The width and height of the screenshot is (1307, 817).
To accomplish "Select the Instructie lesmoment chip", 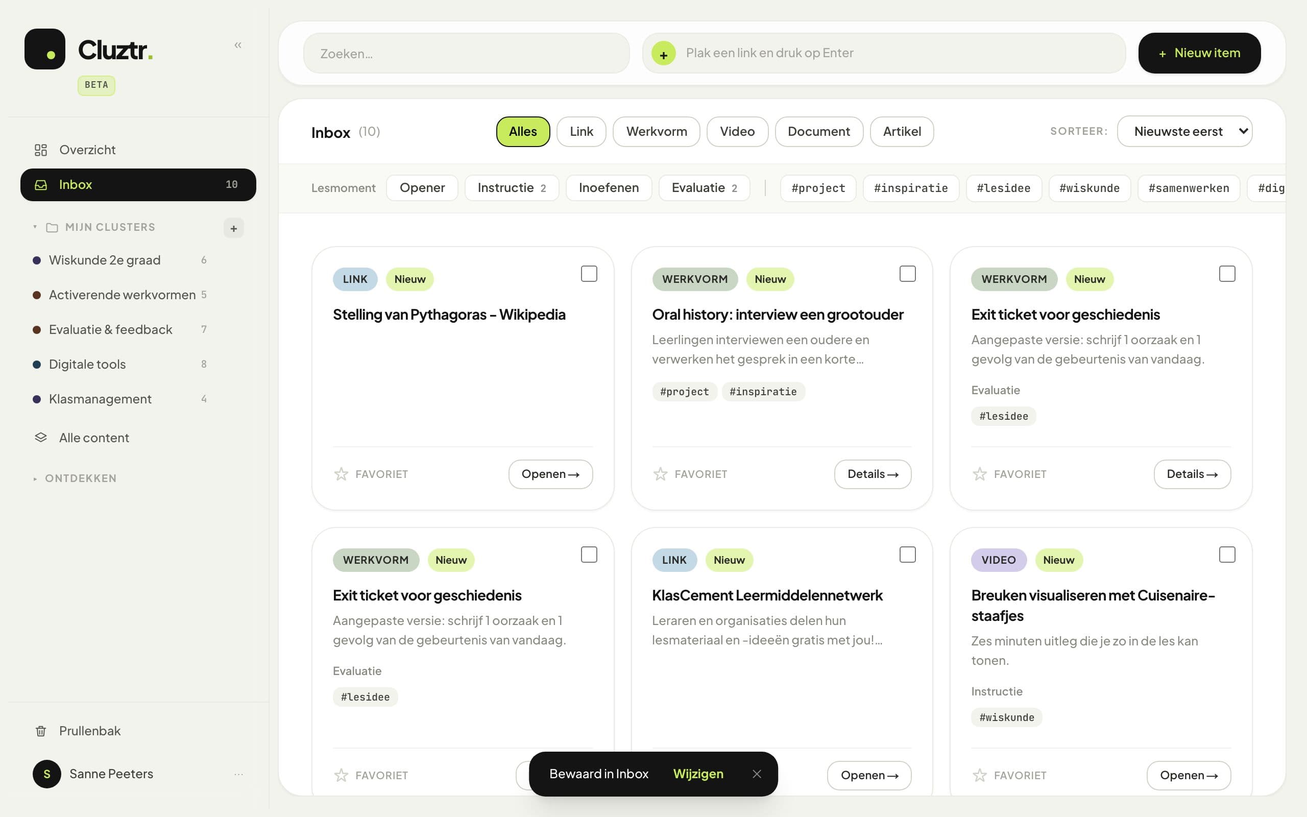I will (x=512, y=187).
